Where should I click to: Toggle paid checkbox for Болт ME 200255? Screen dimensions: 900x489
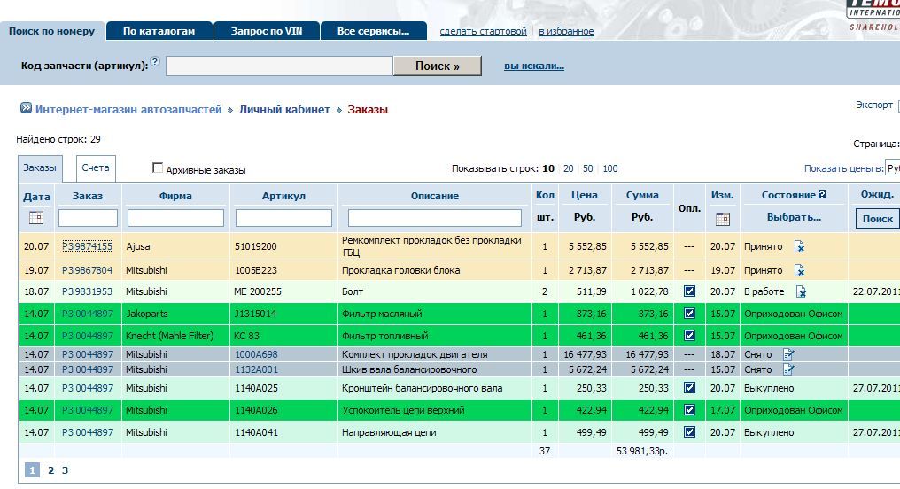[x=690, y=291]
